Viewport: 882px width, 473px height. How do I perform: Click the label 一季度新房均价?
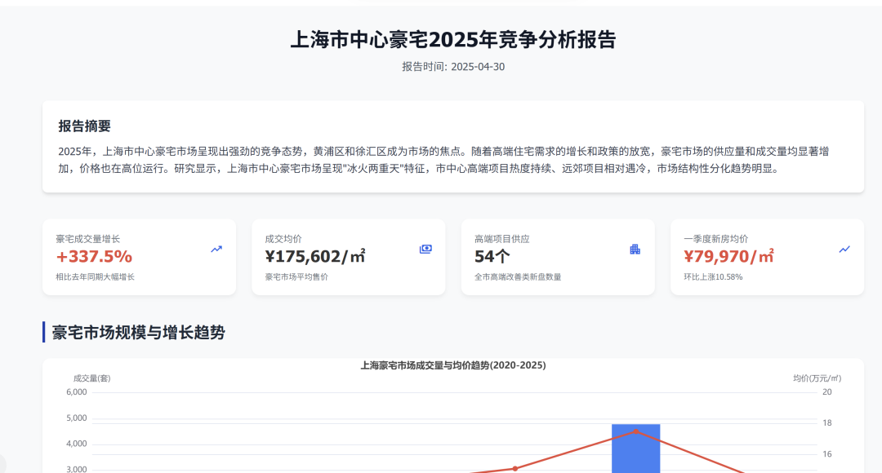click(715, 239)
